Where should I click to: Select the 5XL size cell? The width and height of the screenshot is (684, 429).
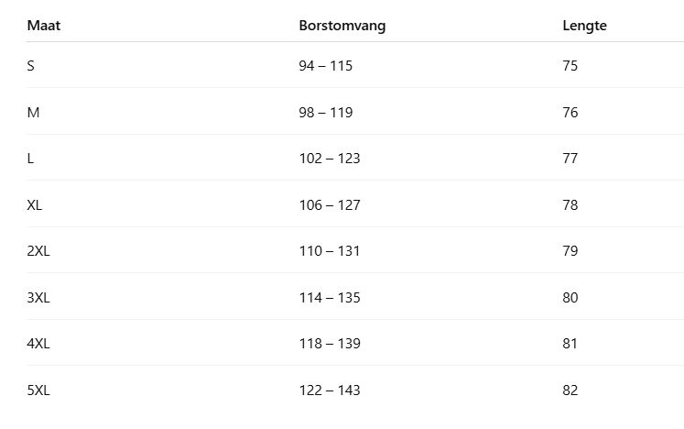[x=38, y=390]
